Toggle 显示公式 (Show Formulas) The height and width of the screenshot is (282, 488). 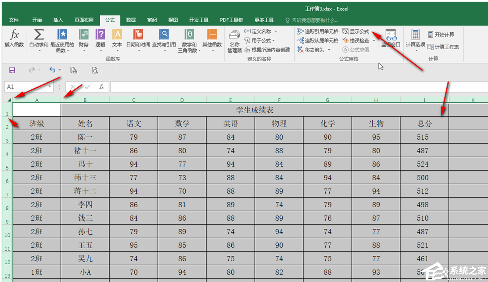click(356, 31)
